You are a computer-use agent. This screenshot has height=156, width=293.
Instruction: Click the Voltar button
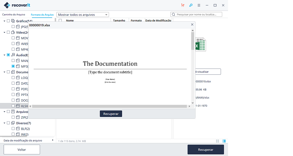point(22,150)
